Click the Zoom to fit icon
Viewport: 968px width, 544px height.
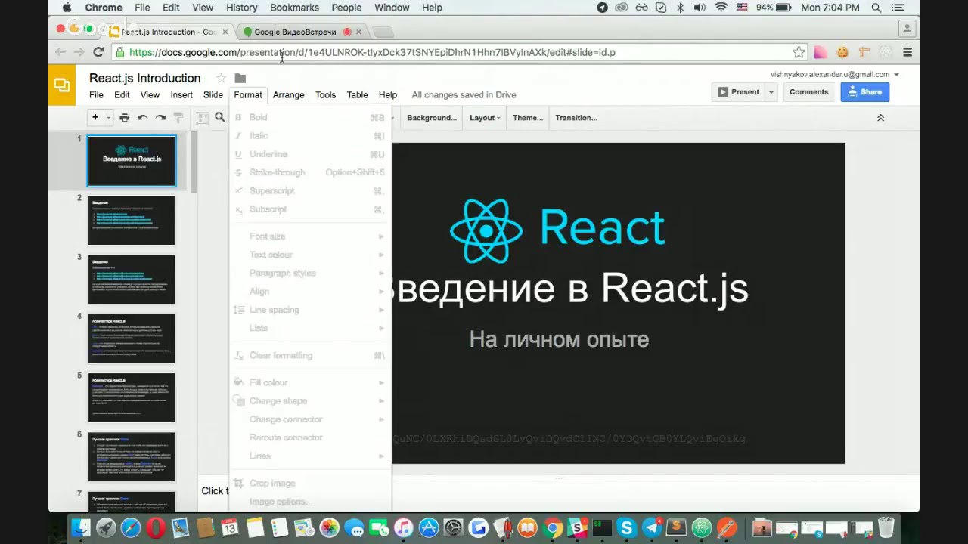click(203, 117)
